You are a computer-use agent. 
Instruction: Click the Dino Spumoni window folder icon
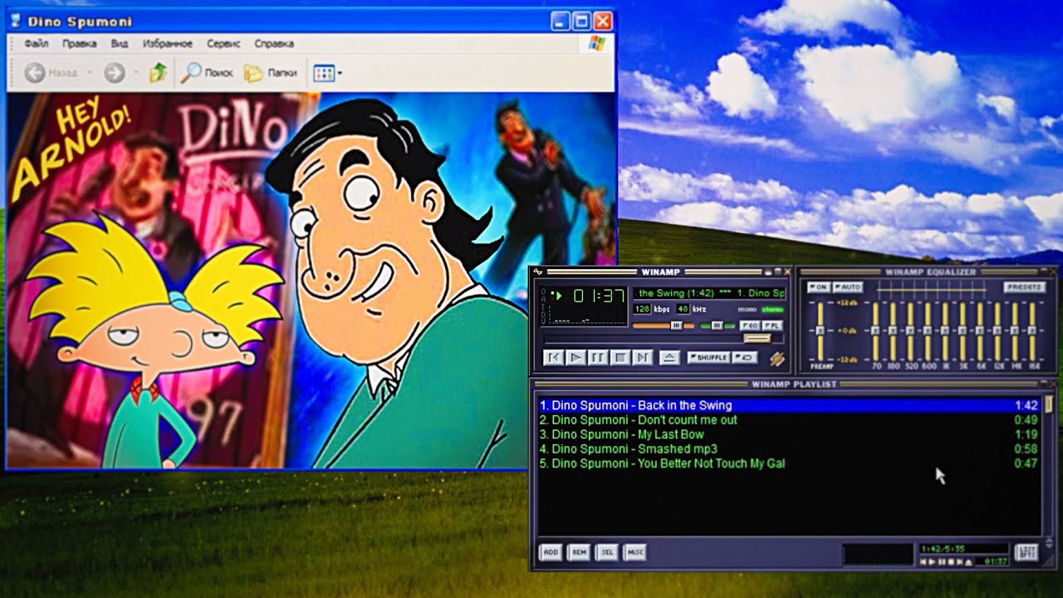click(x=16, y=22)
